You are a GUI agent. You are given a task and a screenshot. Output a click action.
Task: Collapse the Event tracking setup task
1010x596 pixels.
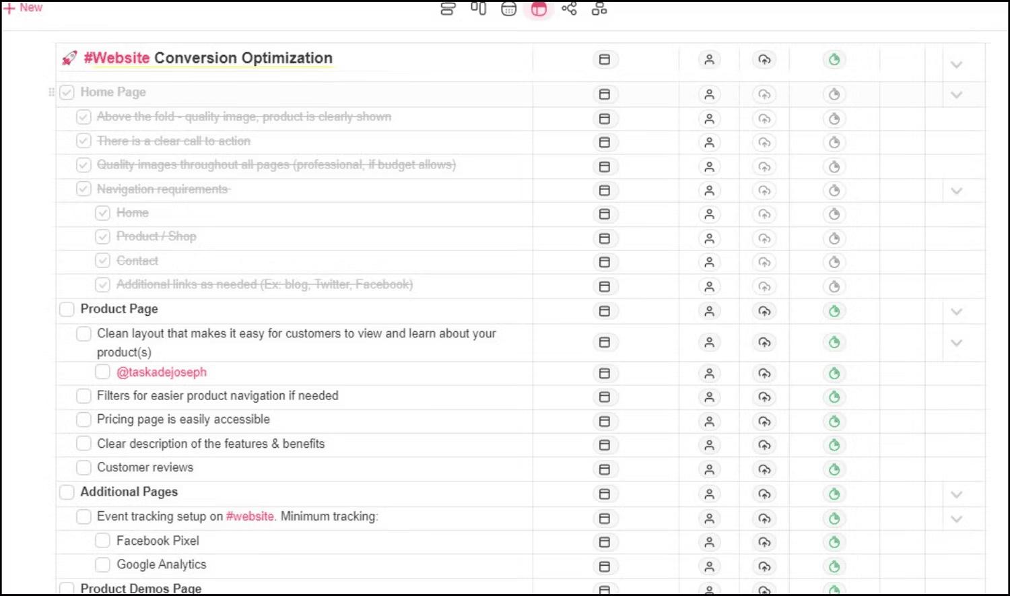click(956, 519)
